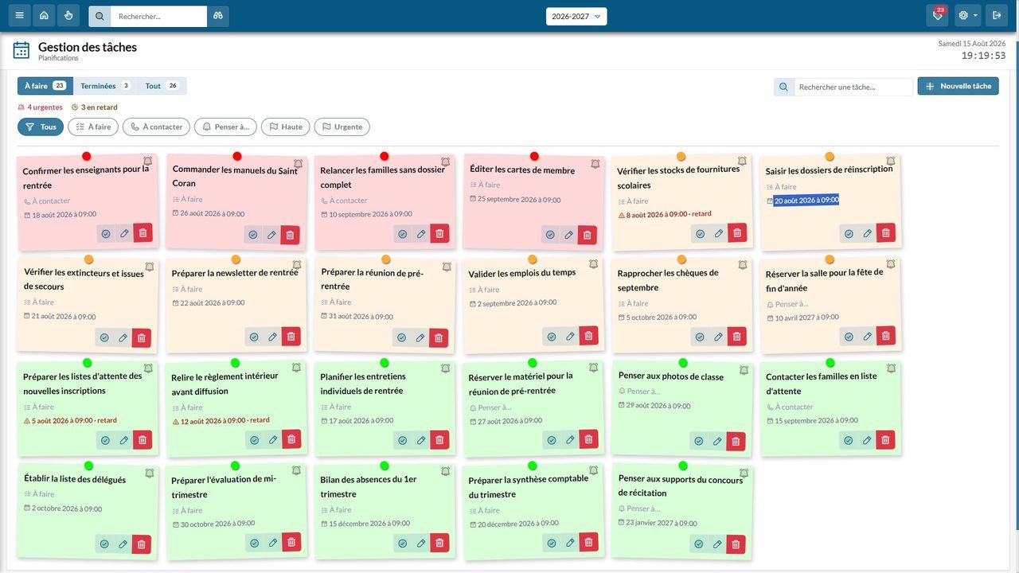
Task: Edit 'Relire le règlement intérieur avant diffusion' task
Action: [x=273, y=439]
